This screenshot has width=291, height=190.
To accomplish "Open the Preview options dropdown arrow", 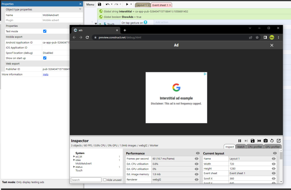I will pos(131,4).
